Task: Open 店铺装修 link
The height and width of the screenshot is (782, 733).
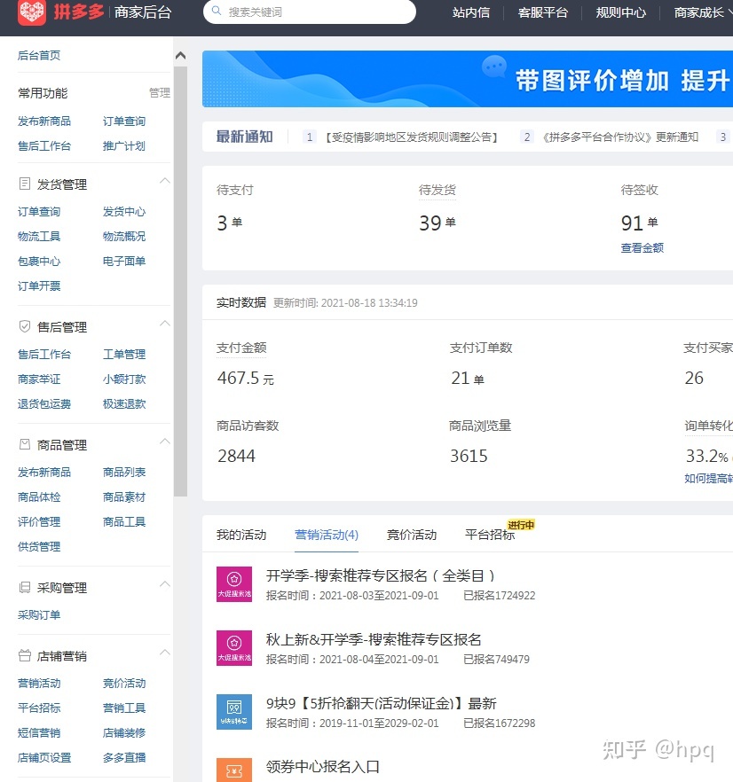Action: click(124, 733)
